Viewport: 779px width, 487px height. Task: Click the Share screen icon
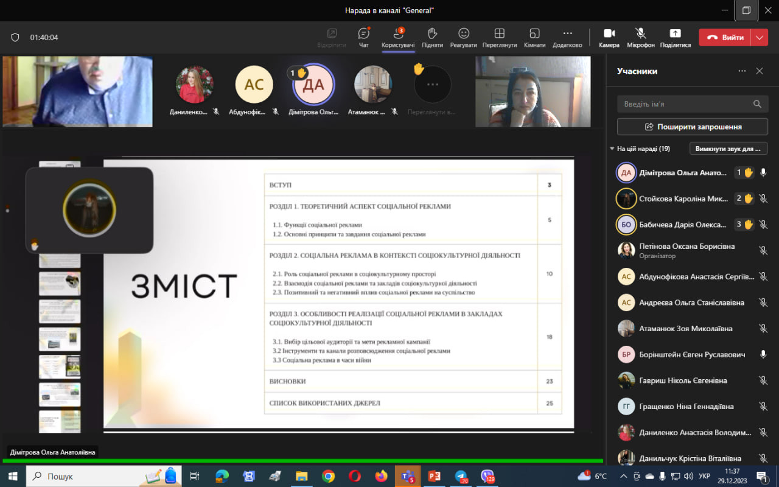point(675,33)
